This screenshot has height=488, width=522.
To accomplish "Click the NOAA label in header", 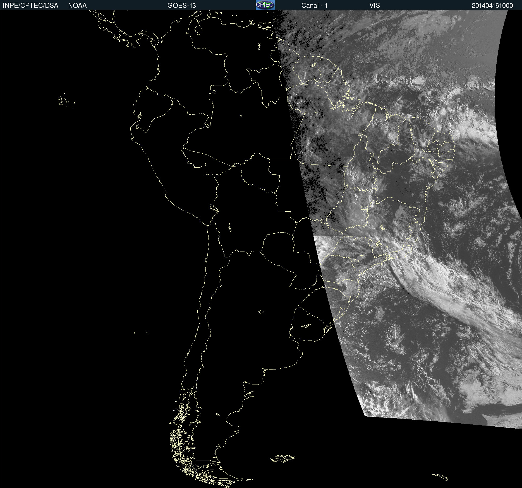I will [77, 6].
